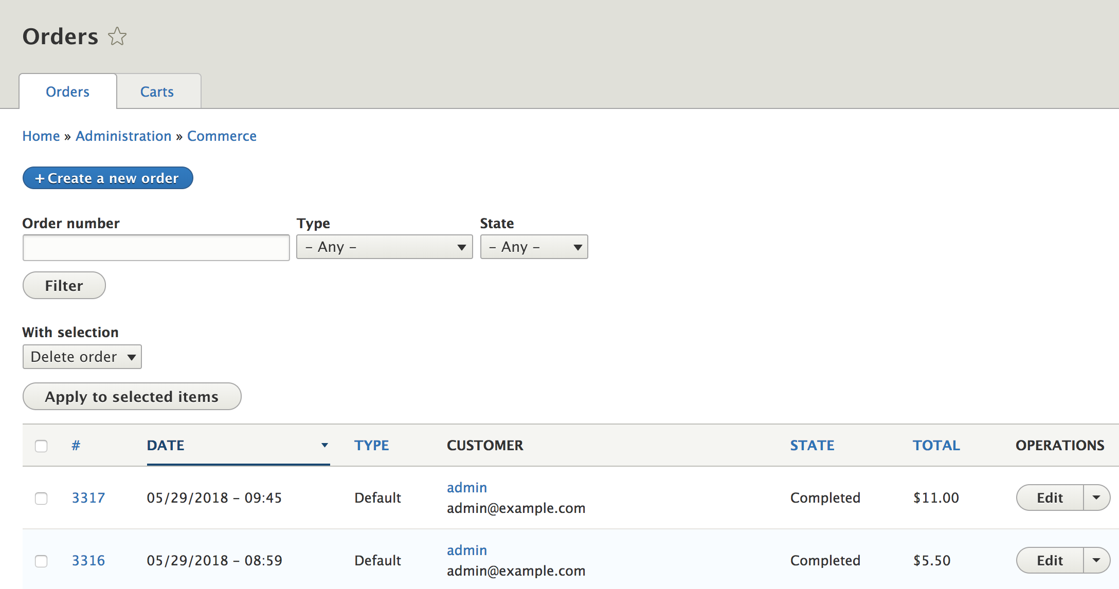The width and height of the screenshot is (1119, 589).
Task: Open order number 3317
Action: pos(88,498)
